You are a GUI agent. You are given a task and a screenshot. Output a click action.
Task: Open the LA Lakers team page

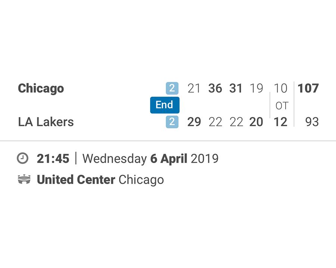[x=46, y=122]
